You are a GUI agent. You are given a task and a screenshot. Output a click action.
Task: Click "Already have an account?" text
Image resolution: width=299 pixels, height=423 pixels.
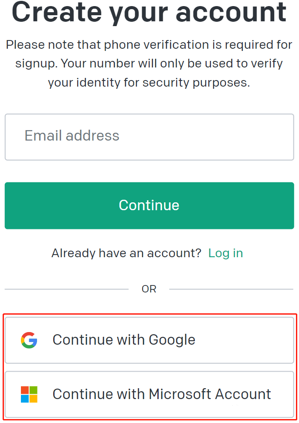126,253
